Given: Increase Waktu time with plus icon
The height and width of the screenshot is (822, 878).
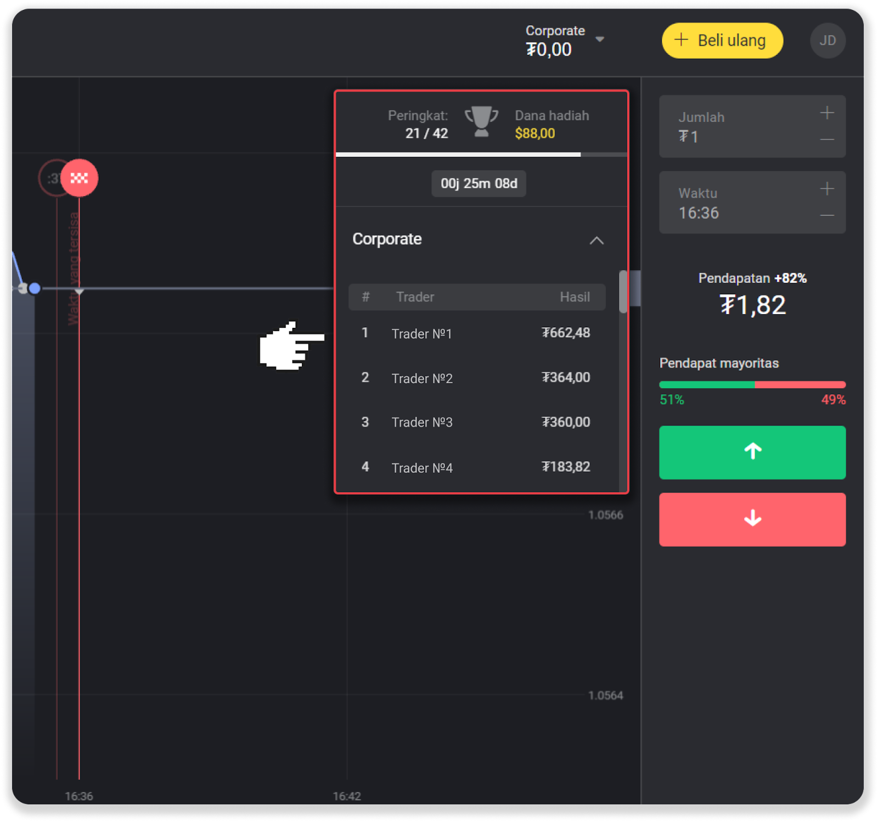Looking at the screenshot, I should [x=827, y=189].
